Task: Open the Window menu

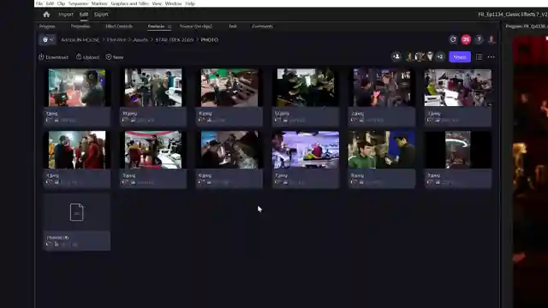Action: tap(173, 3)
